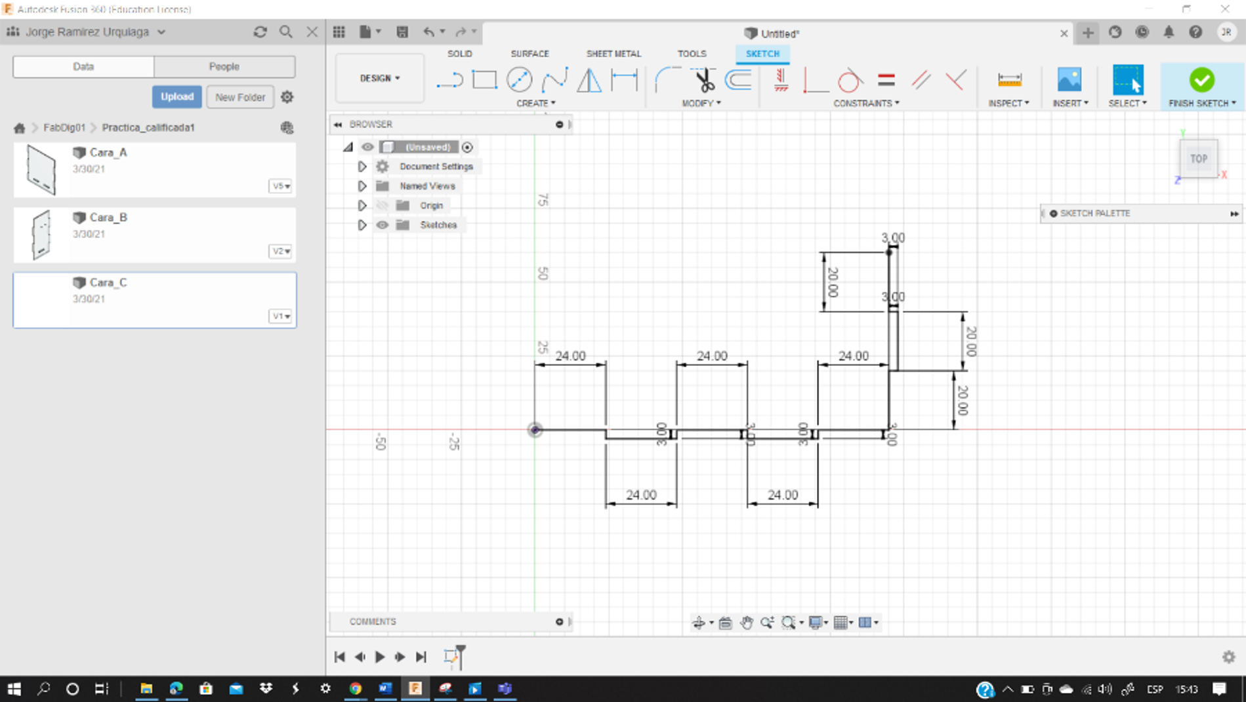Toggle visibility of the Origin folder

tap(382, 206)
